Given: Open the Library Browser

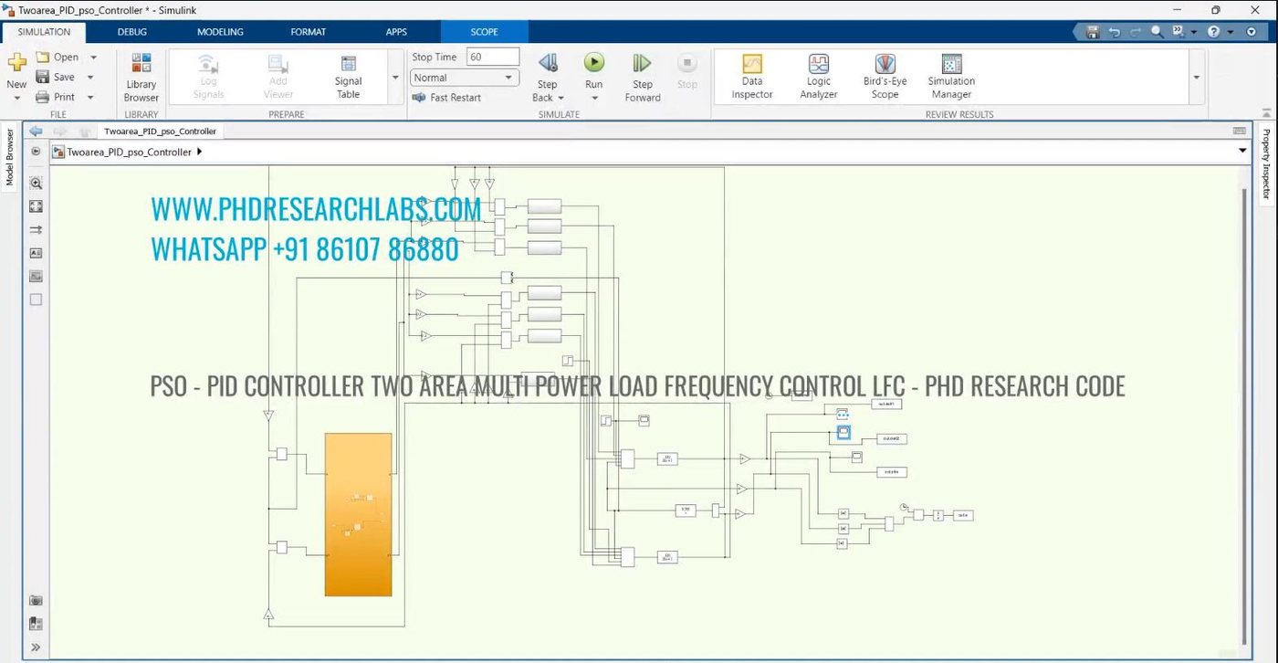Looking at the screenshot, I should click(x=141, y=77).
